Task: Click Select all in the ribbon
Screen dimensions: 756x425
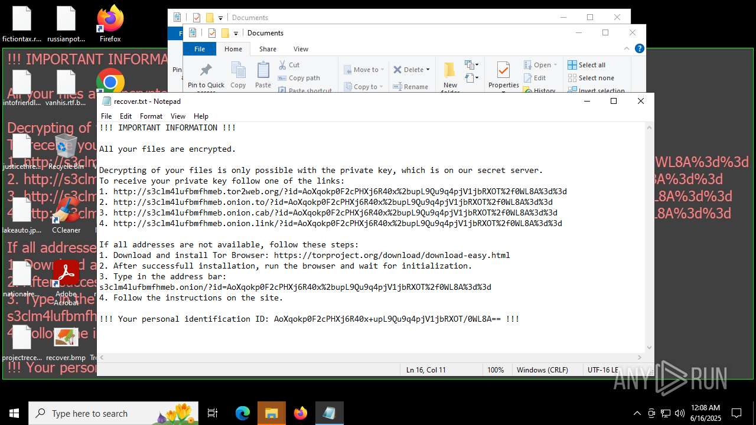Action: (586, 65)
